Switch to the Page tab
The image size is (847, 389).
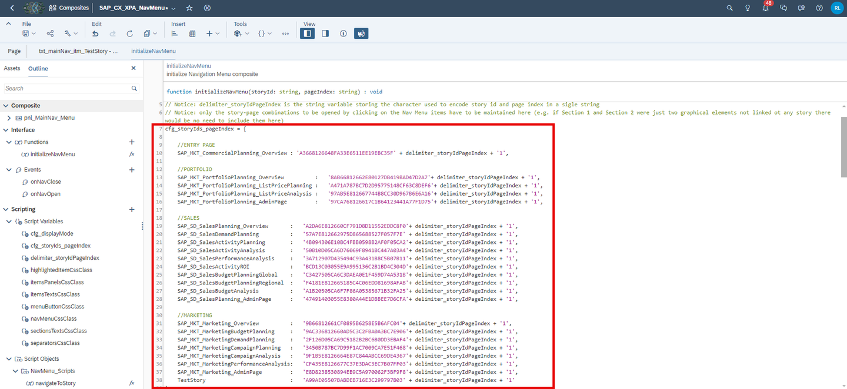(x=14, y=51)
